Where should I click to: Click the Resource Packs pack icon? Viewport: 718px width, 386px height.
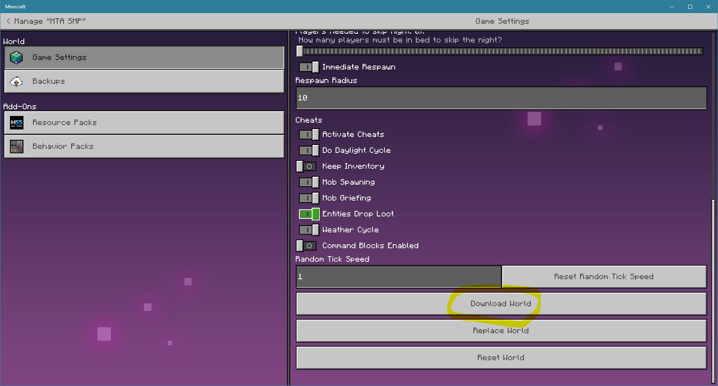tap(16, 123)
